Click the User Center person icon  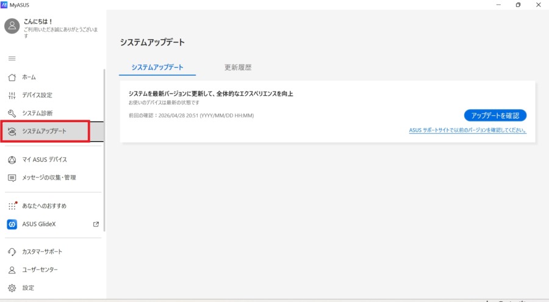point(12,270)
